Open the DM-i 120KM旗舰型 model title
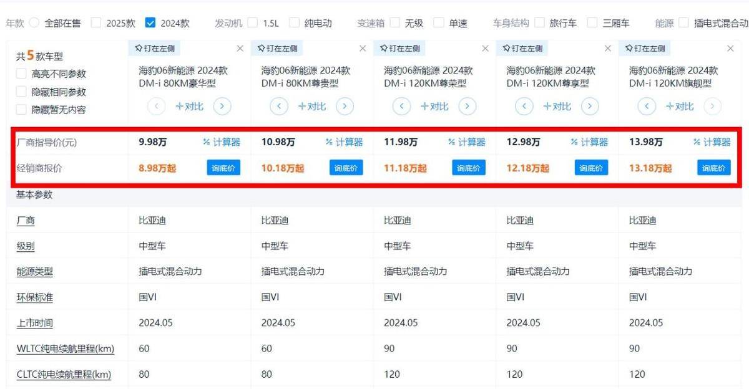The width and height of the screenshot is (749, 389). 673,77
